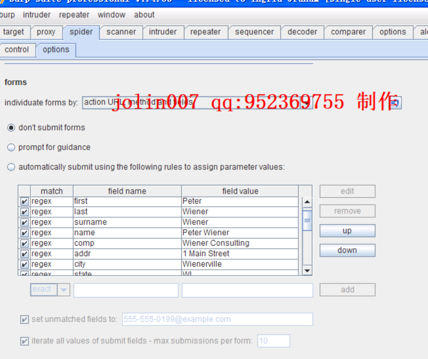This screenshot has height=359, width=428.
Task: Toggle set unmatched fields to checkbox
Action: coord(25,320)
